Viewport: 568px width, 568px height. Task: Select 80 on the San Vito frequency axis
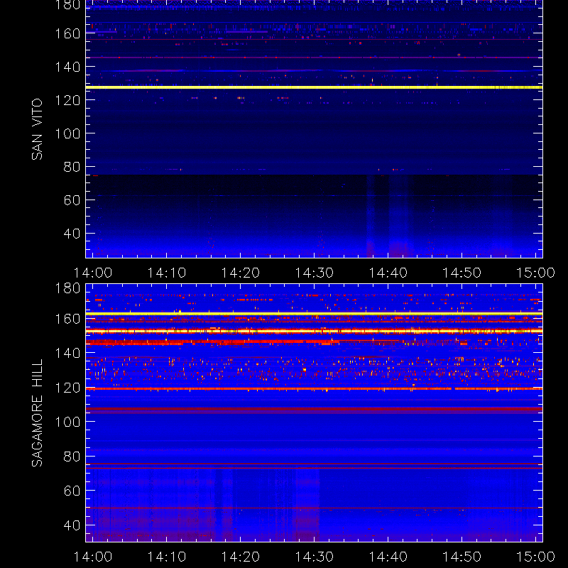click(72, 167)
